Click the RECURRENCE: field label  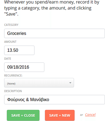(x=13, y=75)
